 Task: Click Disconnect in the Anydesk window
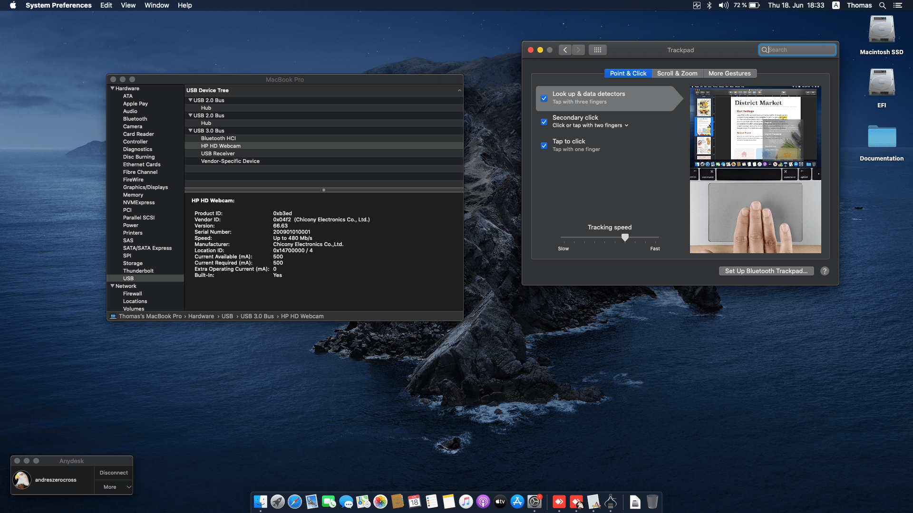point(114,473)
